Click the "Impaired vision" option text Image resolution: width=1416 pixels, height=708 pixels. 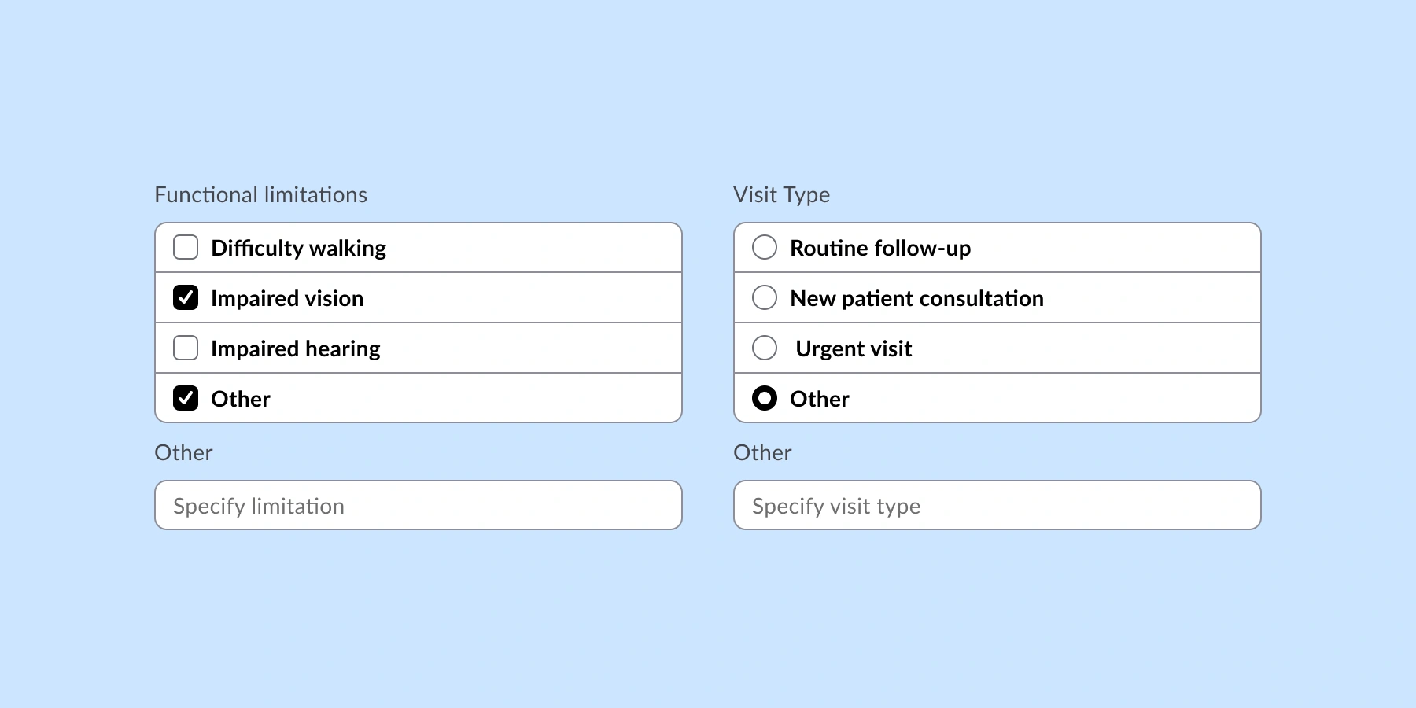tap(287, 298)
